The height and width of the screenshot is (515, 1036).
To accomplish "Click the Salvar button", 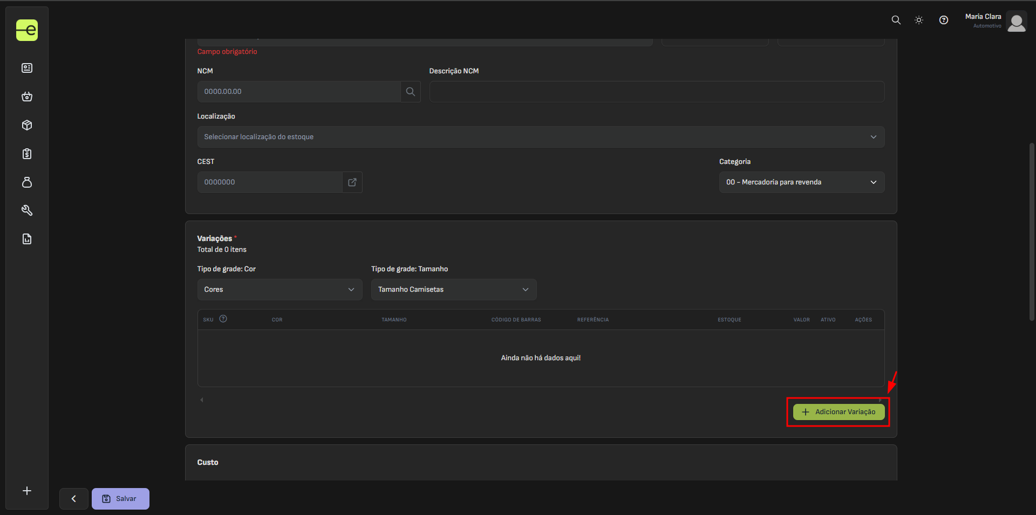I will 120,499.
